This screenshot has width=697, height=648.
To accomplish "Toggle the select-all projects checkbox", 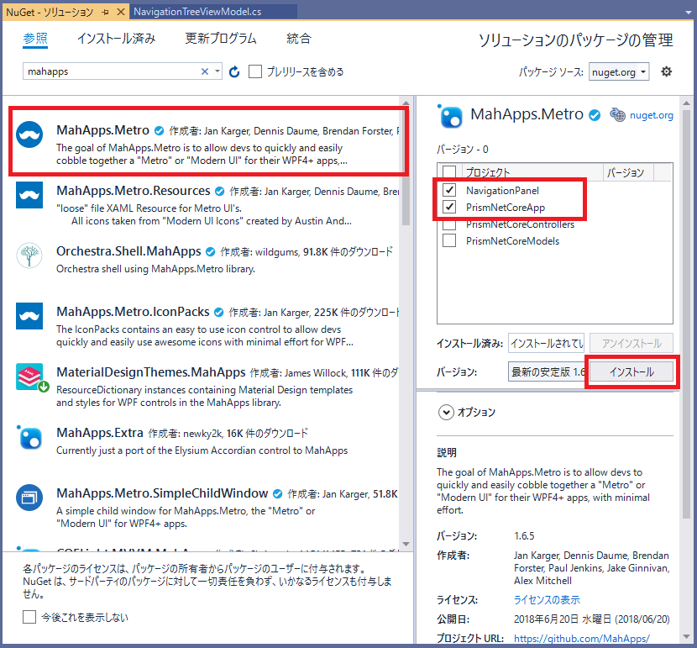I will tap(449, 172).
